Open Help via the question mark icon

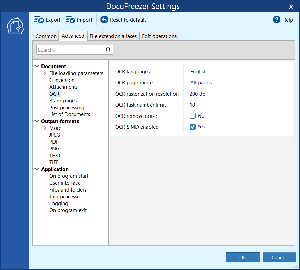(x=277, y=20)
